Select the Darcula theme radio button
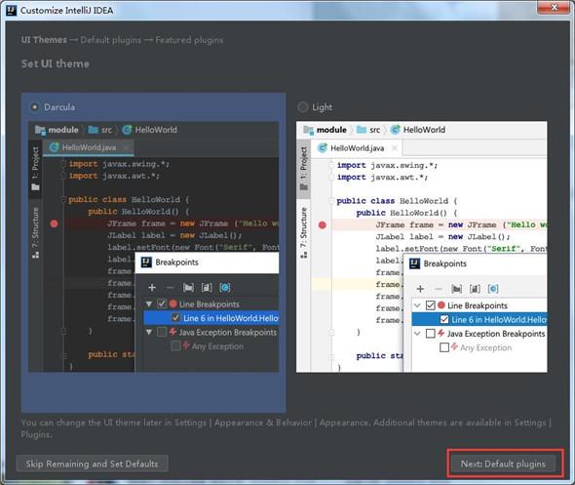Viewport: 575px width, 485px height. (x=34, y=107)
